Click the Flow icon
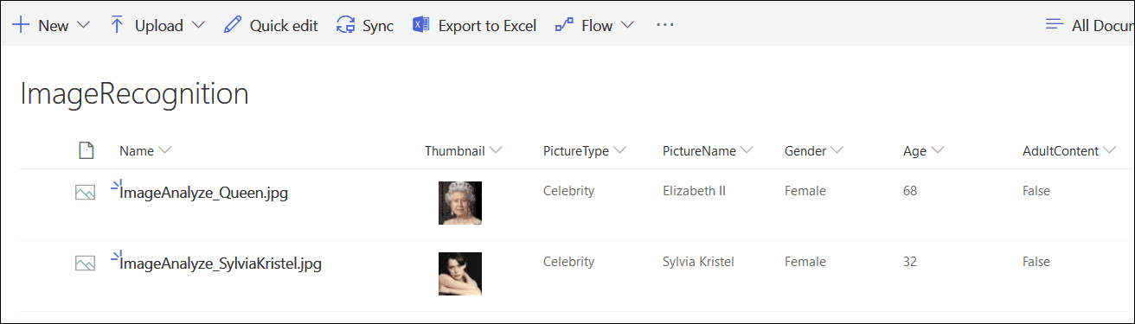Viewport: 1135px width, 324px height. click(564, 25)
